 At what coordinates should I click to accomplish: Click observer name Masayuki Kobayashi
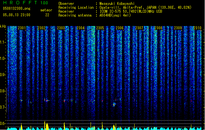pos(117,4)
